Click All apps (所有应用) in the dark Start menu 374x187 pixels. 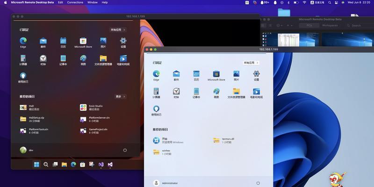(118, 30)
